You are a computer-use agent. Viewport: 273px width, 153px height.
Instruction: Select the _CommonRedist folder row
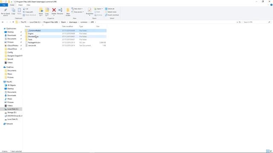[x=65, y=31]
